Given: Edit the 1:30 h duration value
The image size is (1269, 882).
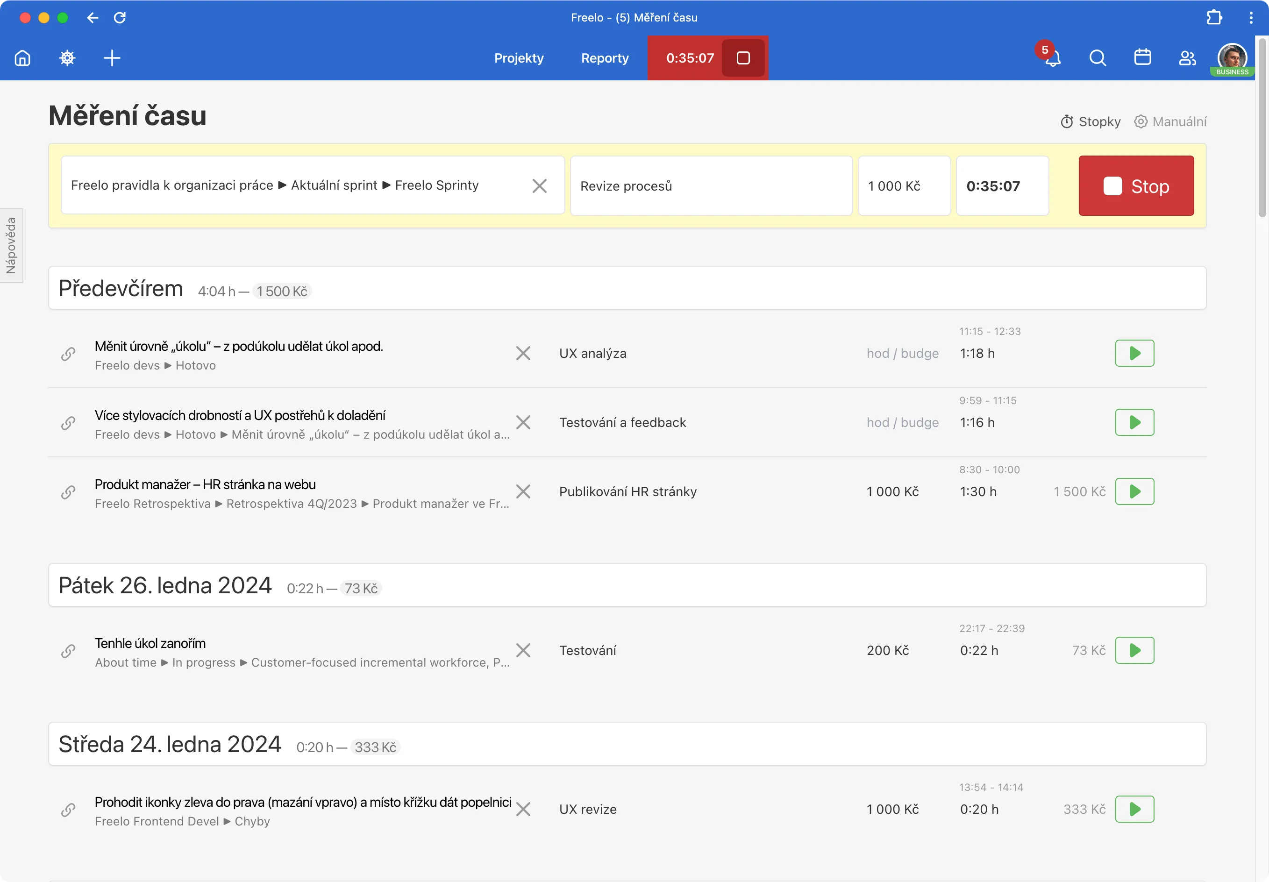Looking at the screenshot, I should pos(978,492).
